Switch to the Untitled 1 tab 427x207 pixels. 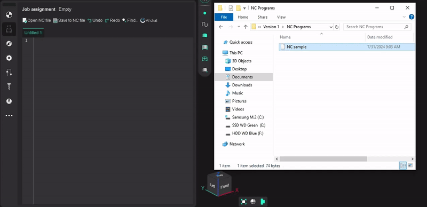(x=33, y=33)
